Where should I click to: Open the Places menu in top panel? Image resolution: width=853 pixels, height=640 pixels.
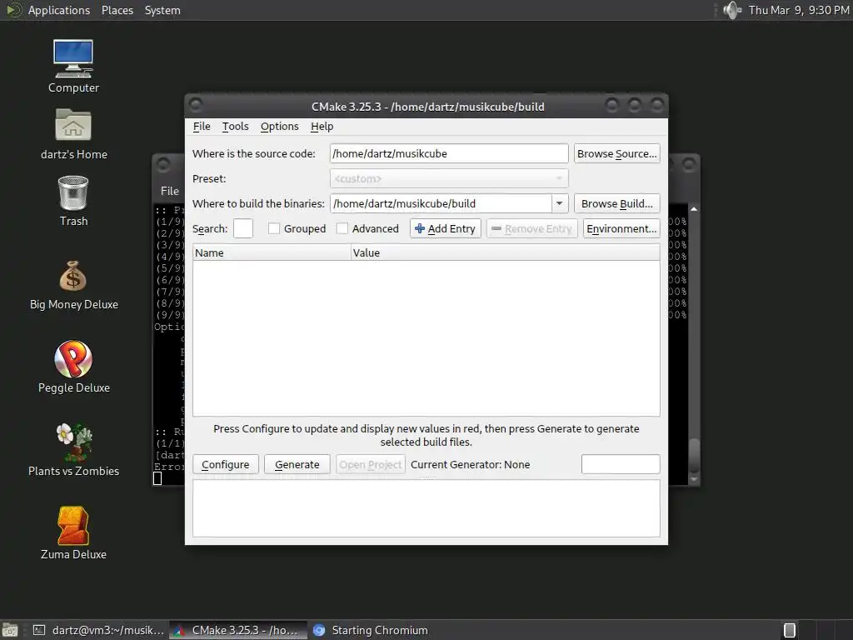pos(117,10)
